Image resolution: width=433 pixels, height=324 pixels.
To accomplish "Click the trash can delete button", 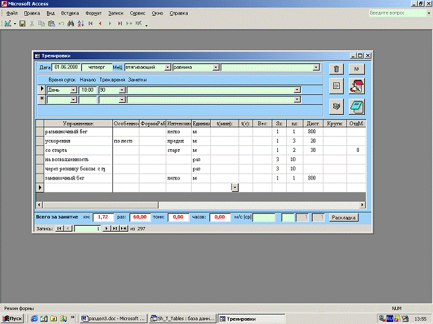I will pyautogui.click(x=336, y=69).
